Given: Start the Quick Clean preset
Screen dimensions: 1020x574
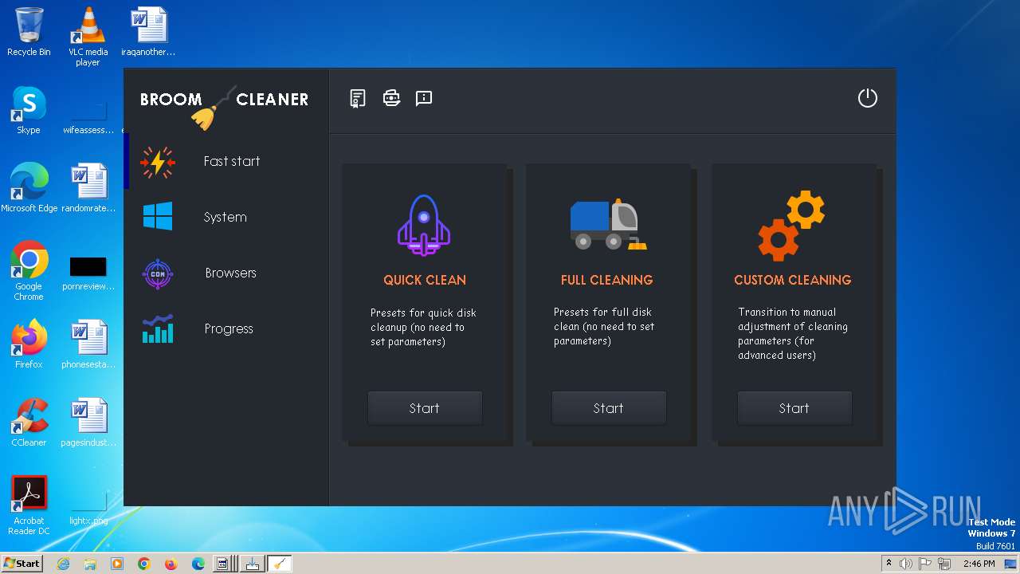Looking at the screenshot, I should click(425, 408).
